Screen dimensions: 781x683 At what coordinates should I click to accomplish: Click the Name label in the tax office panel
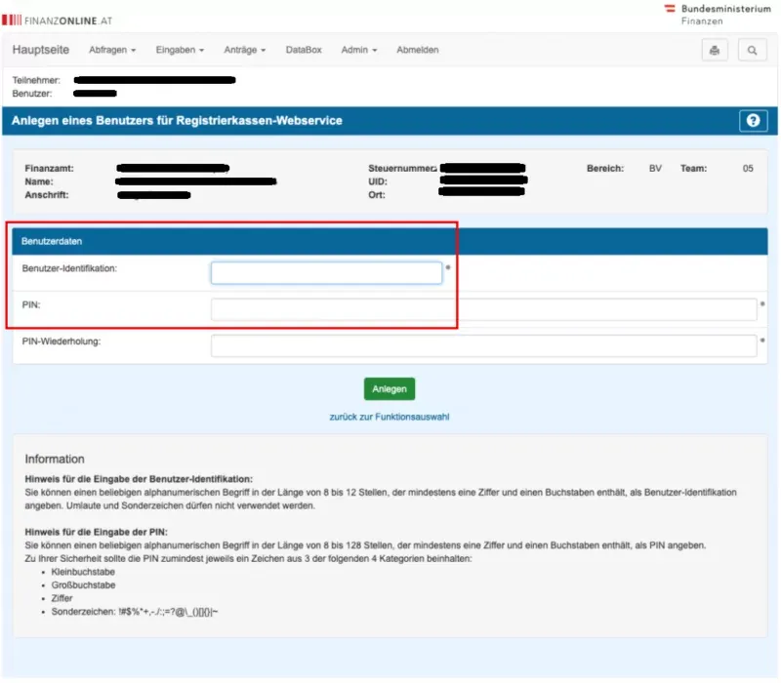click(x=39, y=181)
